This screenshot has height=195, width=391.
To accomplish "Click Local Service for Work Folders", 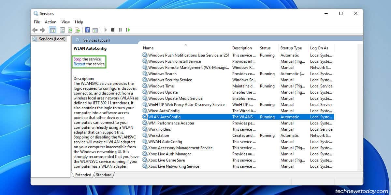I will coord(321,129).
